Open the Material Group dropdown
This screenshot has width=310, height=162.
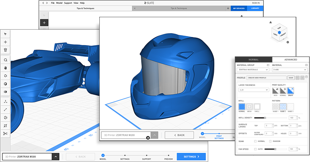[x=252, y=70]
